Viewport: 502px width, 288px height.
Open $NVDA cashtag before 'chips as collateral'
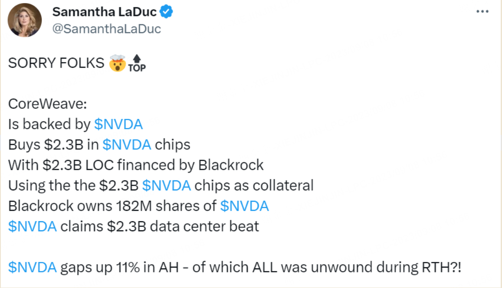[x=167, y=186]
